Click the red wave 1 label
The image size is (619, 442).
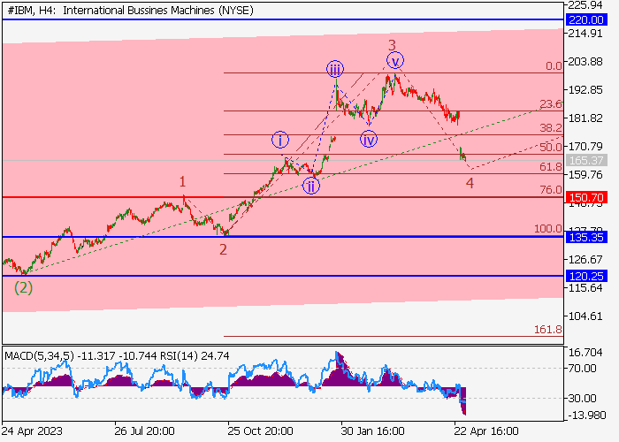[182, 181]
